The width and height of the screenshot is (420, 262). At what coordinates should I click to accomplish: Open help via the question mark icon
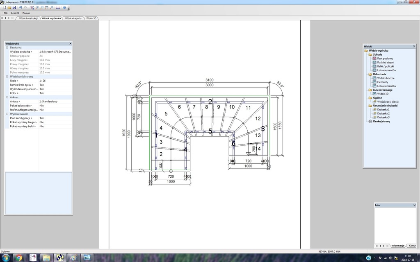64,8
